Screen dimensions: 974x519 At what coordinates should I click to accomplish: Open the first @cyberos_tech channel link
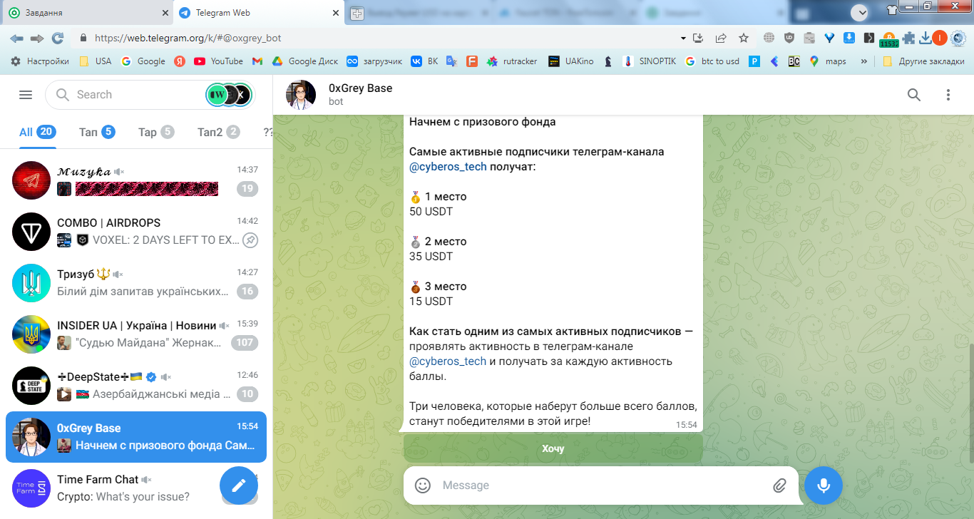click(x=448, y=167)
